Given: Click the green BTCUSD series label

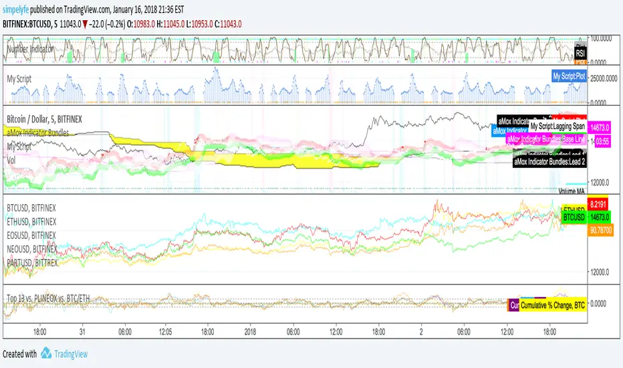Looking at the screenshot, I should click(x=574, y=217).
